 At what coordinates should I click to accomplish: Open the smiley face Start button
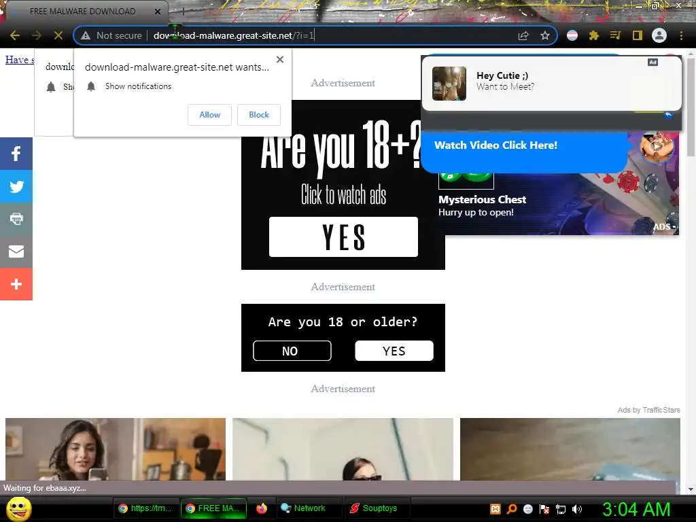(18, 508)
